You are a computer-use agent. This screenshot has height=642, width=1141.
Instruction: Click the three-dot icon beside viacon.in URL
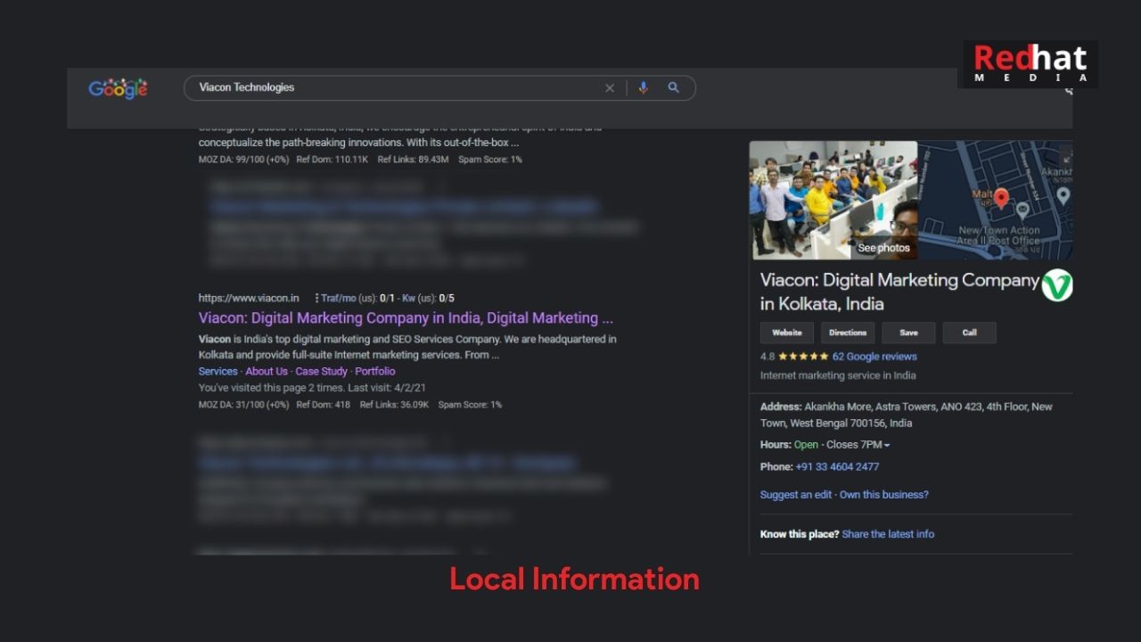pos(316,298)
